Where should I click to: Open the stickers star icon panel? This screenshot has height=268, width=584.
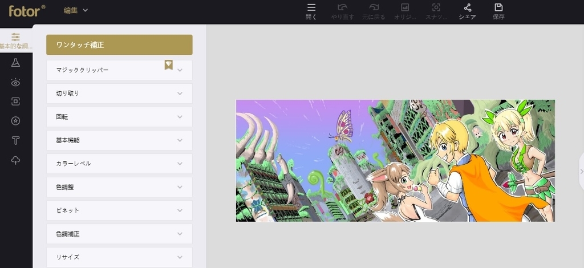click(x=15, y=121)
